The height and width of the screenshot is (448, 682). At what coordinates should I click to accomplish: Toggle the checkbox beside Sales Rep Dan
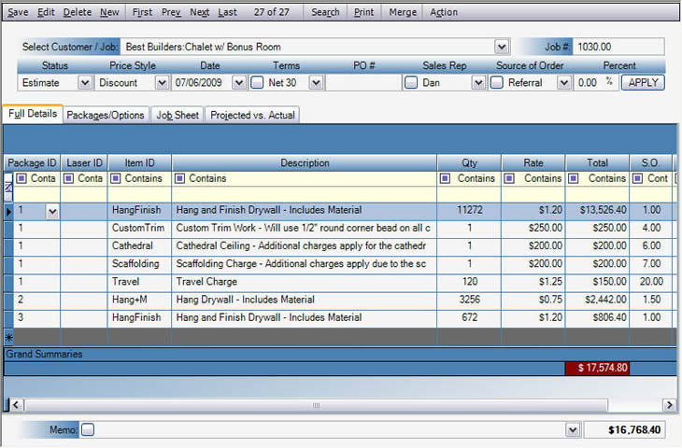click(x=410, y=83)
